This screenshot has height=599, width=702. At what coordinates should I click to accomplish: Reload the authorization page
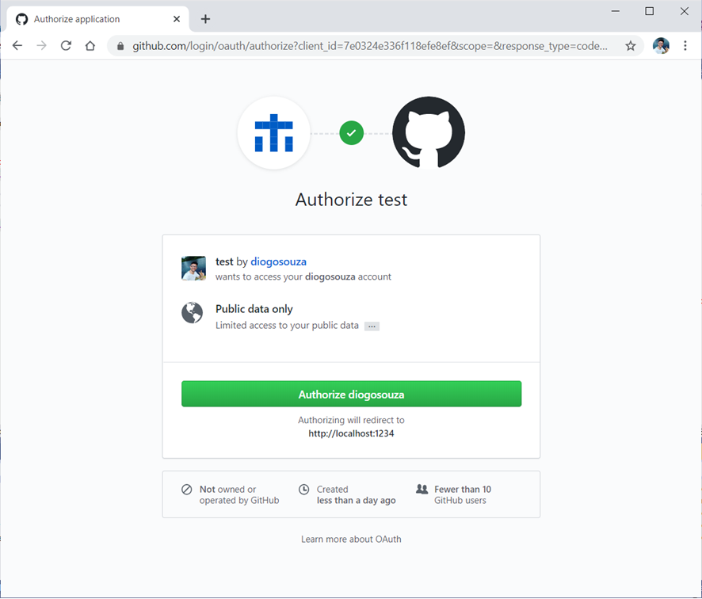click(x=66, y=46)
